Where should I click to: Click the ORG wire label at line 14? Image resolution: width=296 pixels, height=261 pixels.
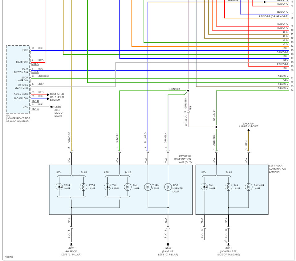click(x=286, y=44)
